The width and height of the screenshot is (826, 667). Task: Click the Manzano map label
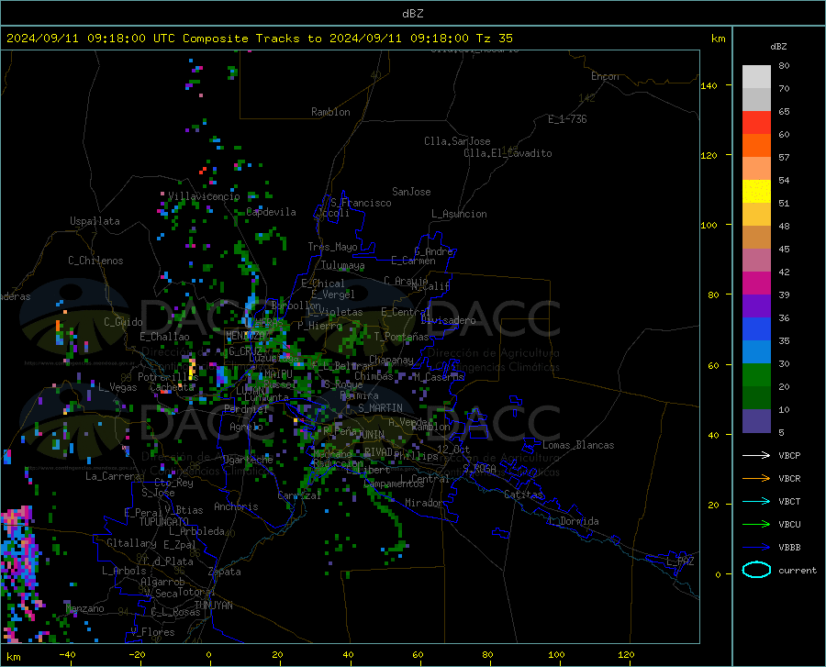coord(84,608)
